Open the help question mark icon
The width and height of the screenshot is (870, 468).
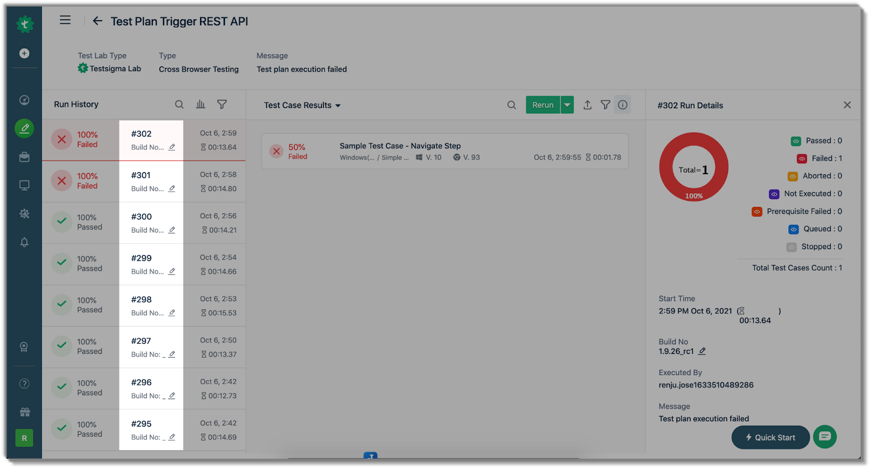pos(24,384)
